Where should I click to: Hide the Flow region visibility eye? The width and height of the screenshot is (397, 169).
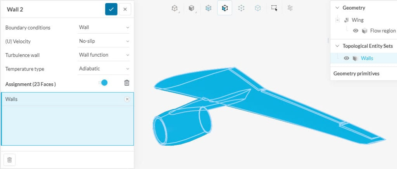pyautogui.click(x=355, y=31)
